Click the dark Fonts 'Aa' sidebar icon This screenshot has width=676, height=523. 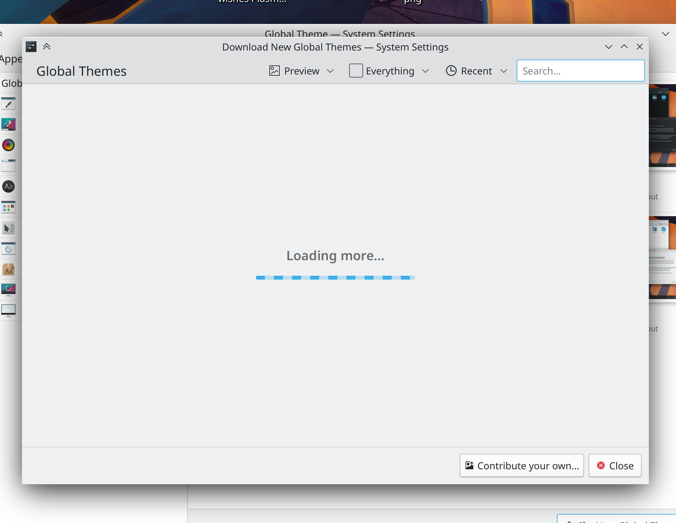8,186
